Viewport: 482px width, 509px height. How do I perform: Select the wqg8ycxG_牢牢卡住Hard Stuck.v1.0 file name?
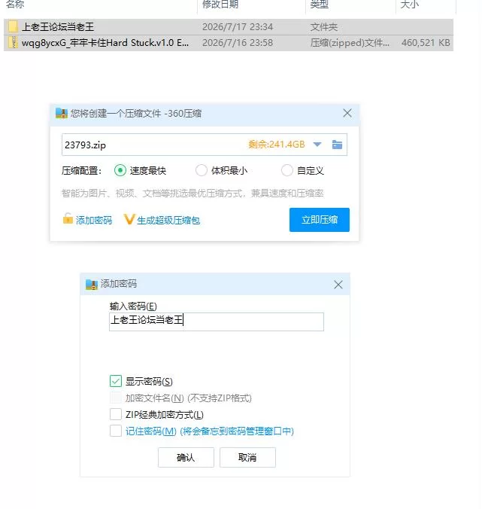click(105, 43)
